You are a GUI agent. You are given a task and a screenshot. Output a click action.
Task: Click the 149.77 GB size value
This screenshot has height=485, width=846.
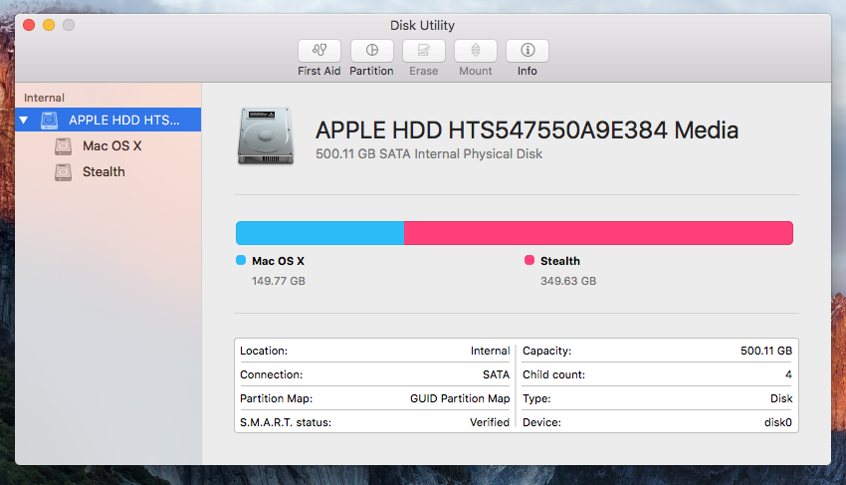[x=279, y=281]
